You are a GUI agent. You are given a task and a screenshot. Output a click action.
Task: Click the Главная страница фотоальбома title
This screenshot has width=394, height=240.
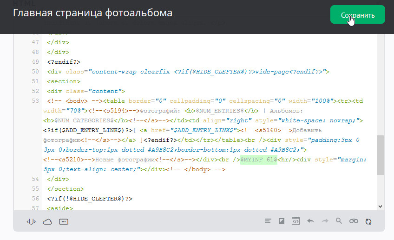[92, 13]
